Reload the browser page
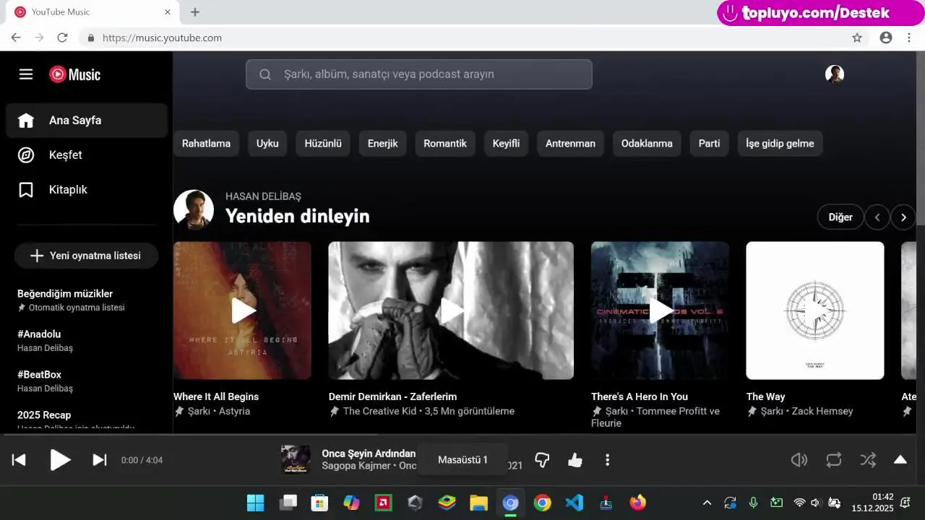The height and width of the screenshot is (520, 925). [x=62, y=38]
